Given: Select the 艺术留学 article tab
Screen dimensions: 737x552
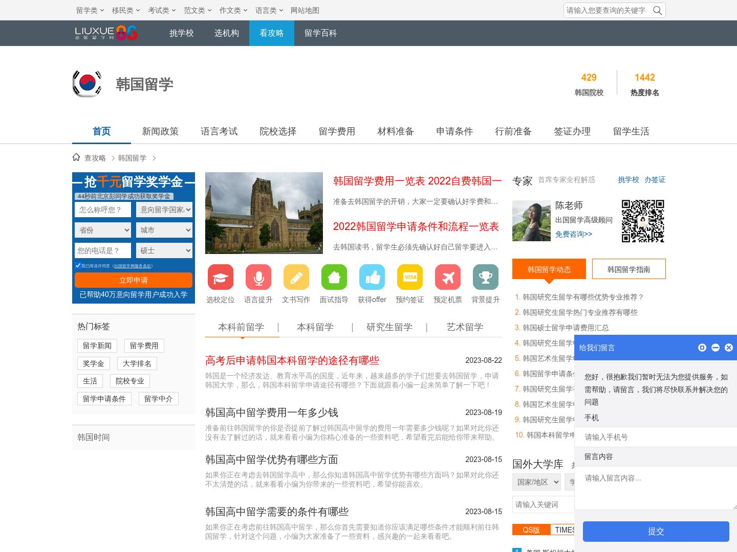Looking at the screenshot, I should [x=465, y=327].
